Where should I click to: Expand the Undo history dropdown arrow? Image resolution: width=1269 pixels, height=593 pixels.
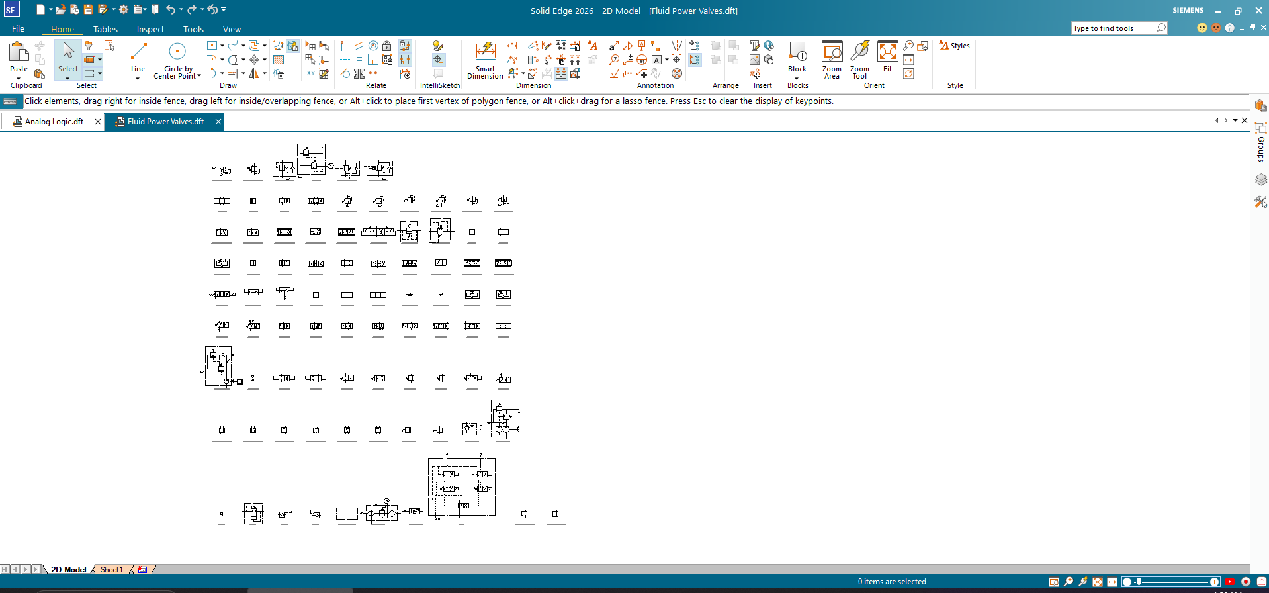(181, 9)
